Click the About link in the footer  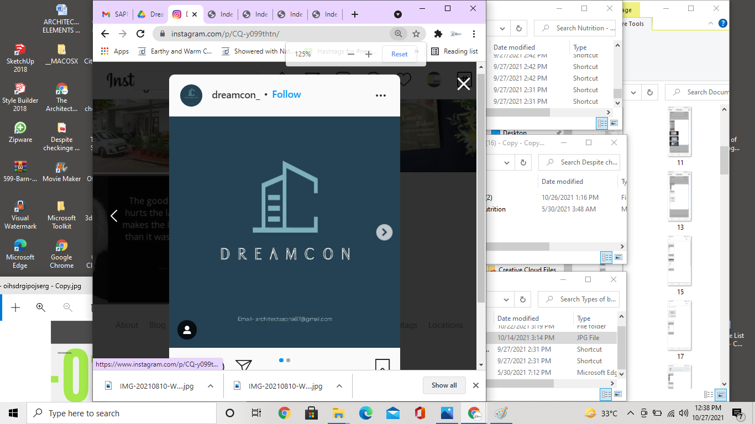coord(127,325)
